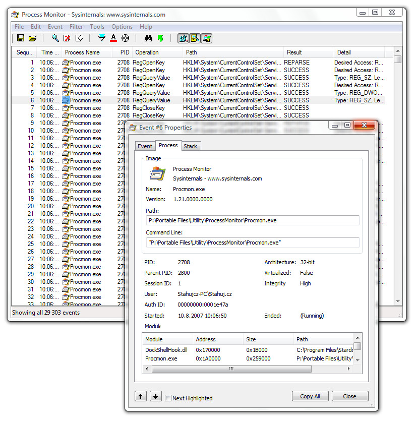Open the Highlight icon with red A
The height and width of the screenshot is (422, 415).
click(113, 38)
